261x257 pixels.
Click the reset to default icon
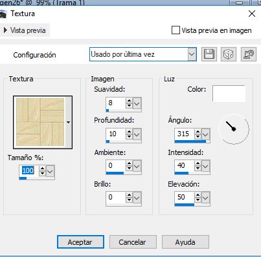[x=249, y=54]
